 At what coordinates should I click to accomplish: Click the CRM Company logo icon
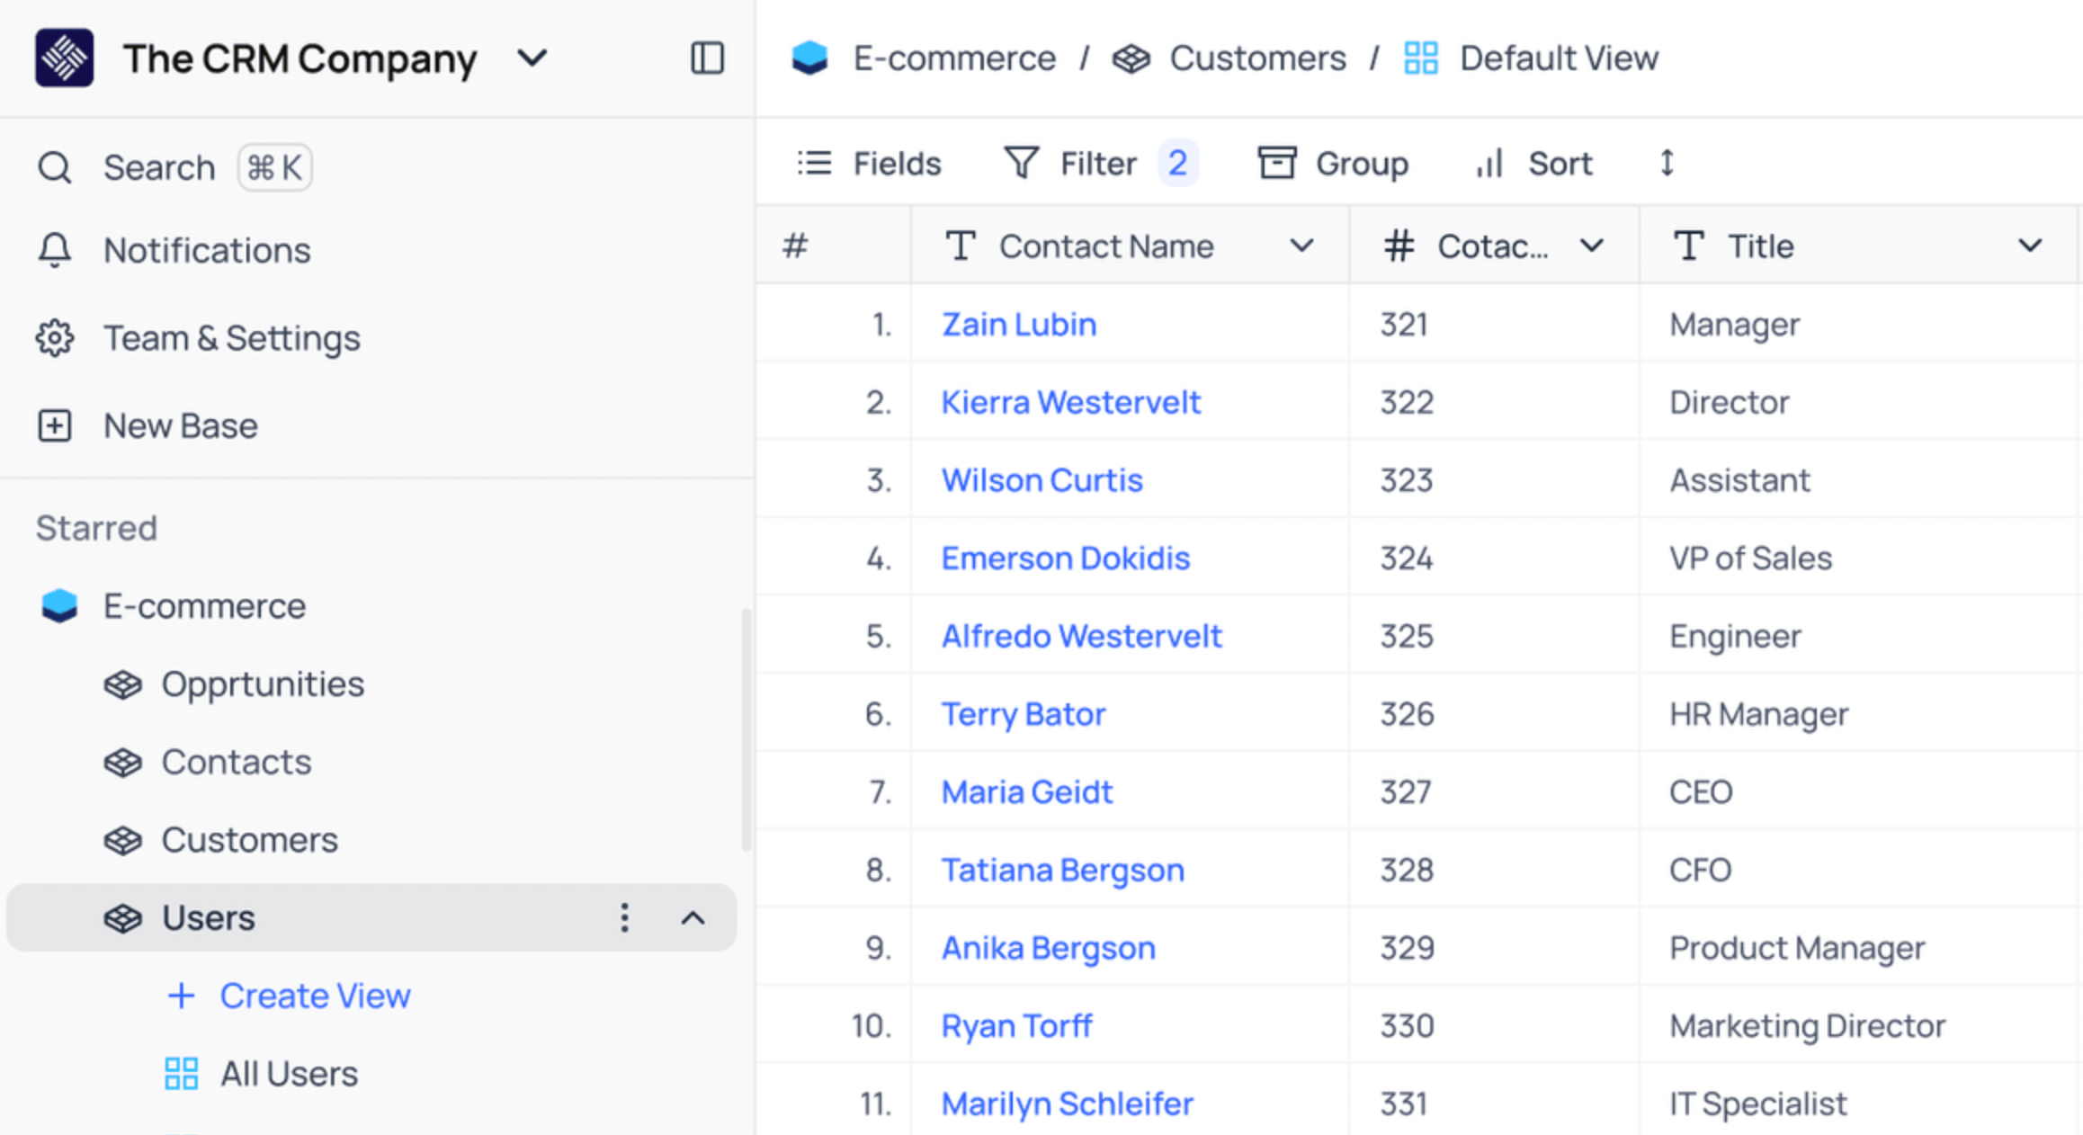tap(64, 58)
